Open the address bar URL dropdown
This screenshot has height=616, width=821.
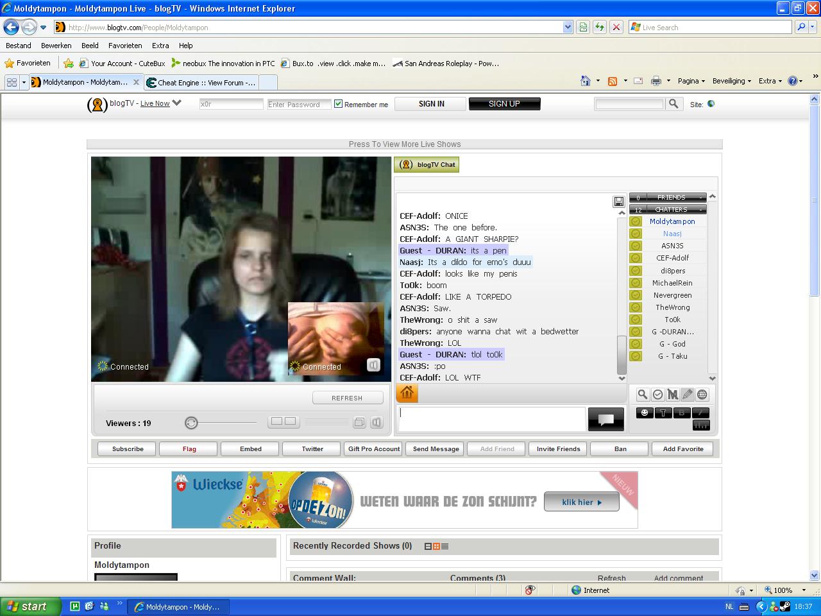(x=567, y=27)
